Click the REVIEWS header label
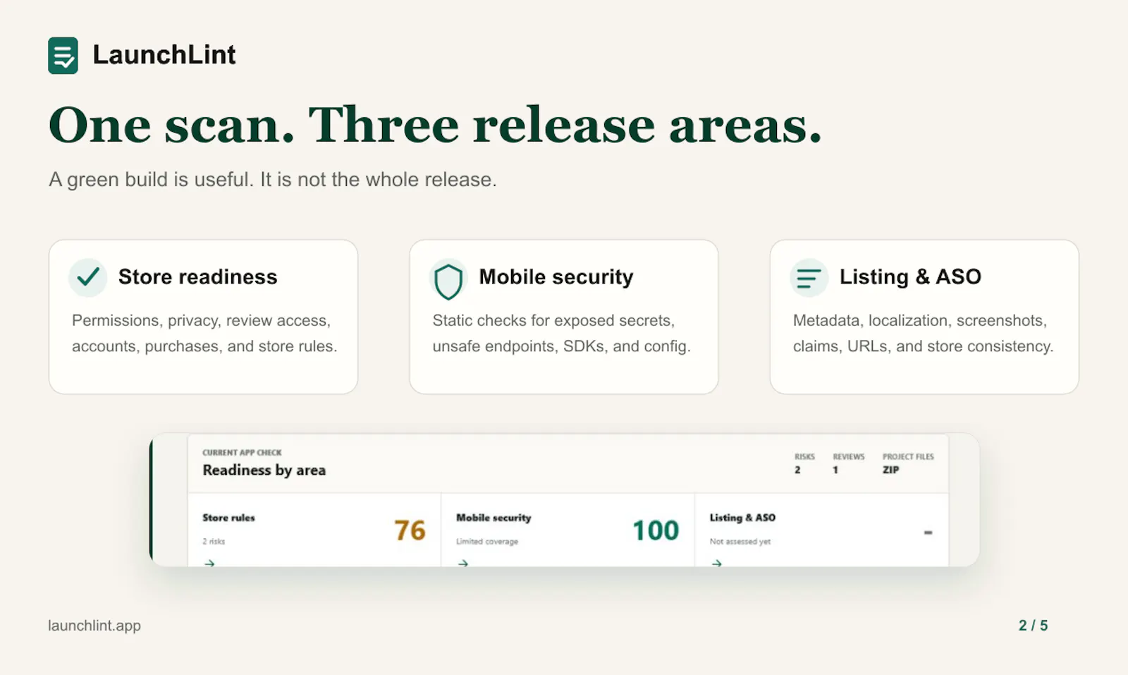Screen dimensions: 1128x675 849,457
